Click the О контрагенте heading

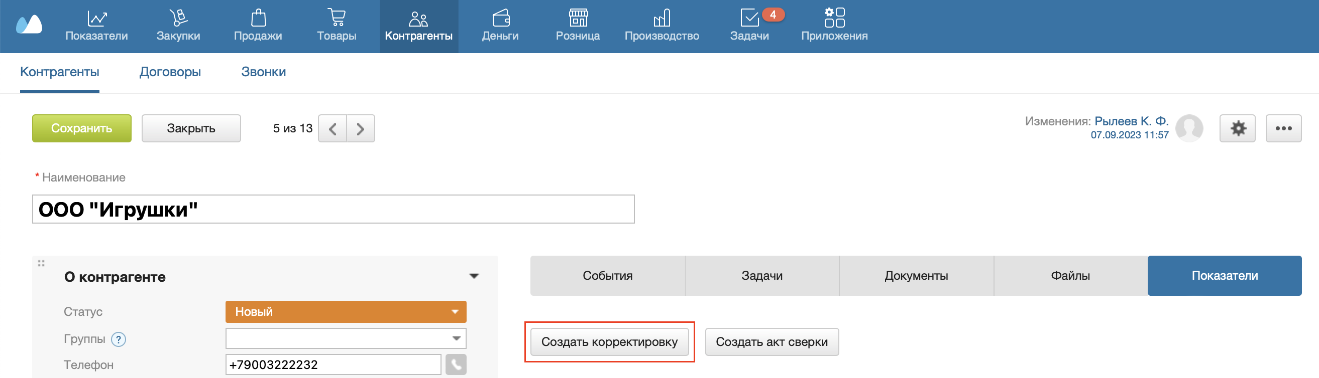pyautogui.click(x=115, y=277)
